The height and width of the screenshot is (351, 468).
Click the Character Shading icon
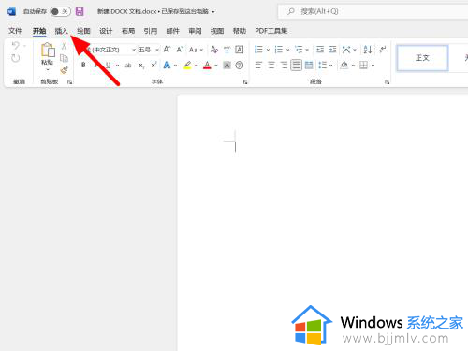227,66
